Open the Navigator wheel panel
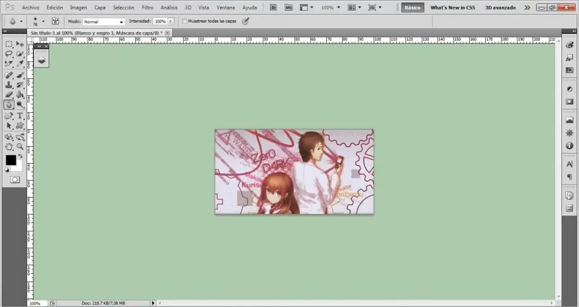 tap(569, 133)
